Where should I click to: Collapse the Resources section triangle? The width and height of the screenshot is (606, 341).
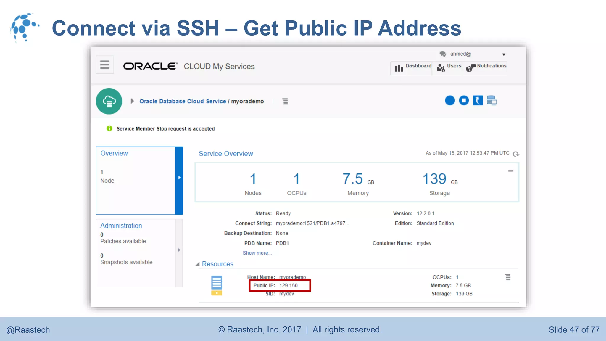tap(197, 264)
